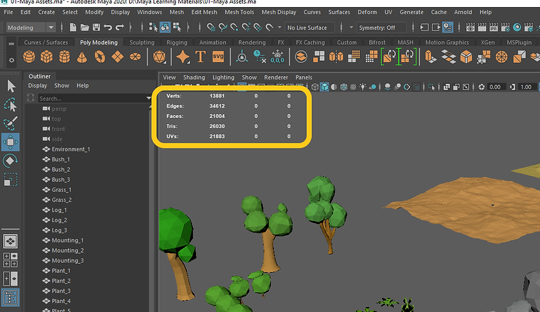The height and width of the screenshot is (312, 540).
Task: Toggle wireframe display in viewport
Action: [315, 87]
